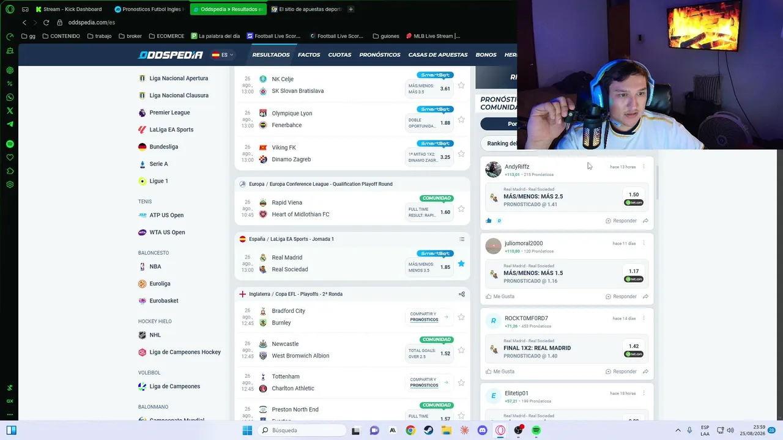
Task: Click the 1.85 odds for Real Madrid match
Action: (x=445, y=267)
